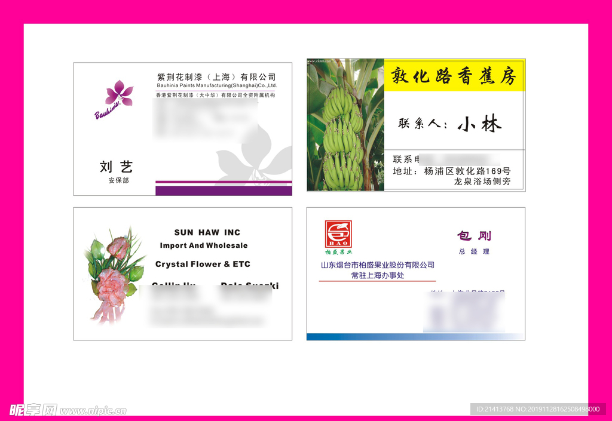Image resolution: width=612 pixels, height=421 pixels.
Task: Click the Crystal Flower & ETC text
Action: pyautogui.click(x=203, y=264)
